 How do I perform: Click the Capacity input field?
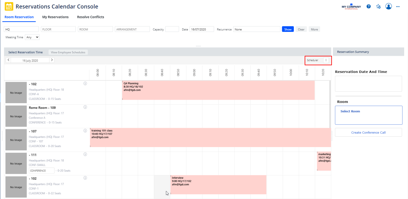coord(172,29)
